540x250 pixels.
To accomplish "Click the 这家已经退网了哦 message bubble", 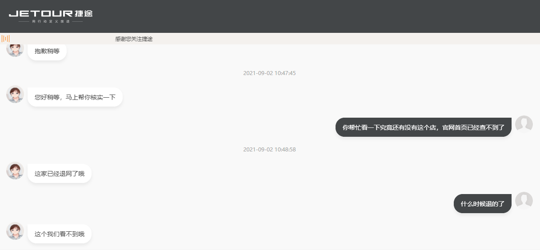I will pos(60,173).
